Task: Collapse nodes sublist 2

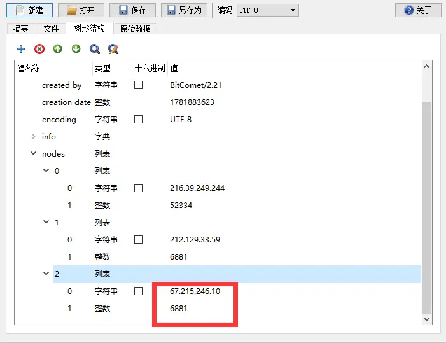Action: (x=46, y=274)
